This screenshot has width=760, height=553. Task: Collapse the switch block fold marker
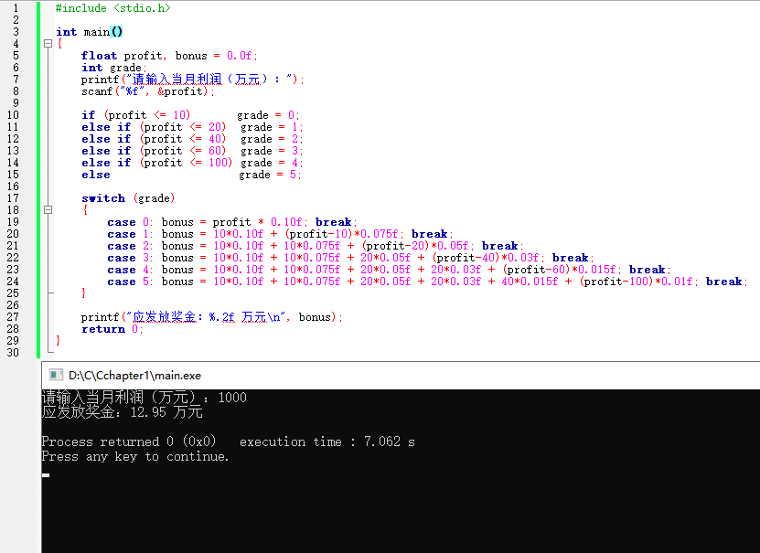pos(48,209)
